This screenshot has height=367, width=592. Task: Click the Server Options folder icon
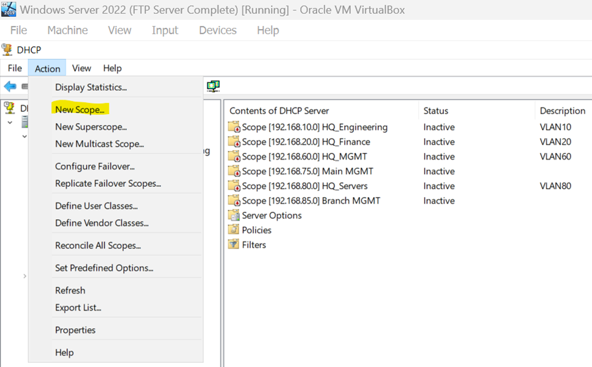pos(234,215)
